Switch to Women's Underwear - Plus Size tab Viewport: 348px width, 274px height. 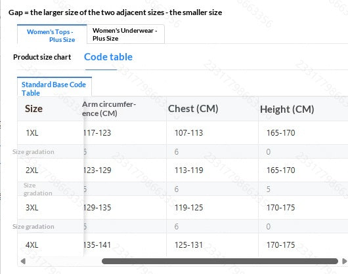coord(125,34)
